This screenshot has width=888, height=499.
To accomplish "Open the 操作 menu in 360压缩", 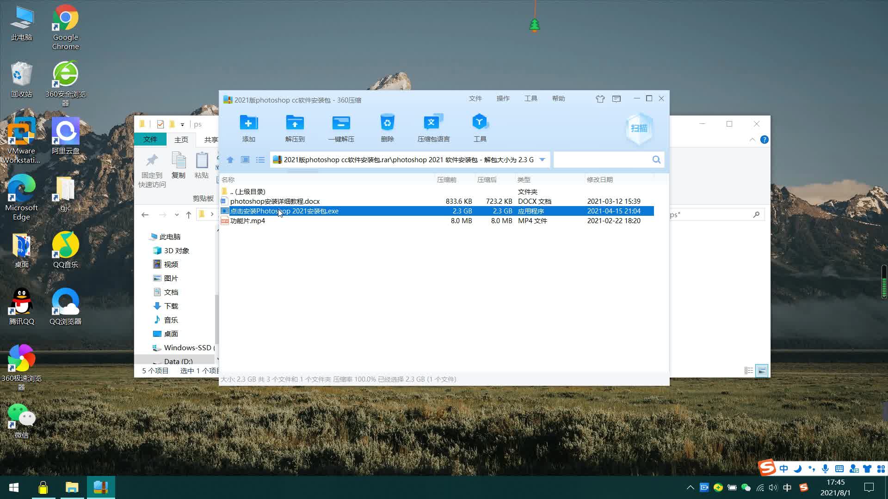I will pyautogui.click(x=503, y=98).
